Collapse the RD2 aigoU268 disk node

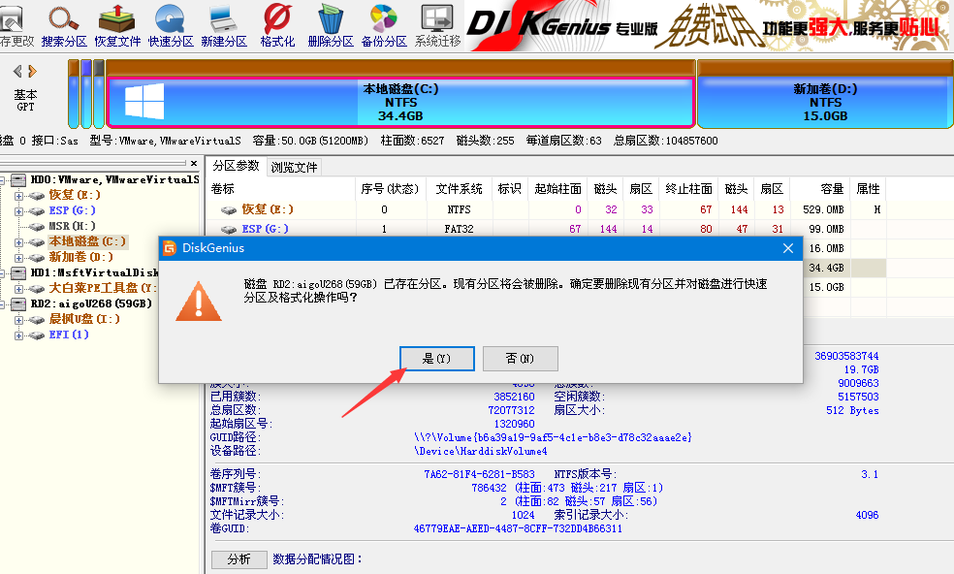[3, 304]
